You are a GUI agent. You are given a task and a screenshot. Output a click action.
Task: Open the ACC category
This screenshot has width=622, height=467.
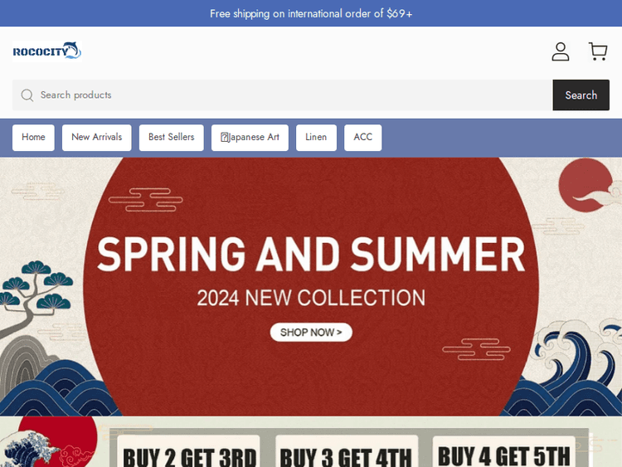click(x=363, y=138)
